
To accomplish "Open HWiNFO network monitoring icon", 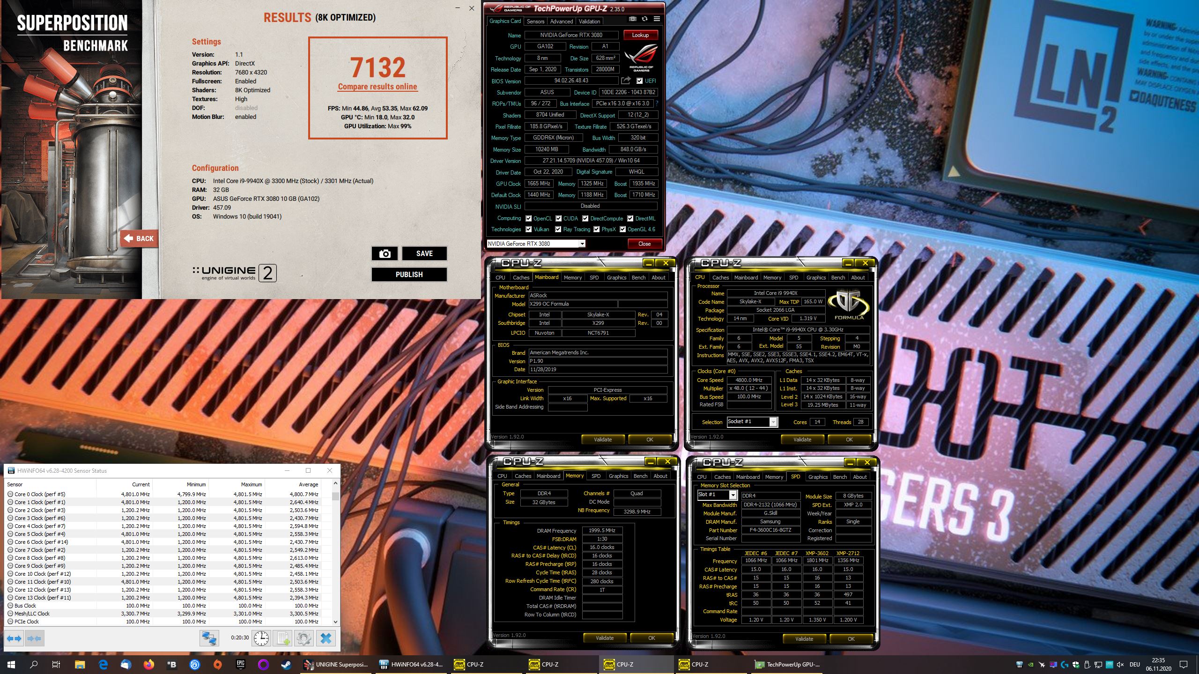I will (x=209, y=638).
